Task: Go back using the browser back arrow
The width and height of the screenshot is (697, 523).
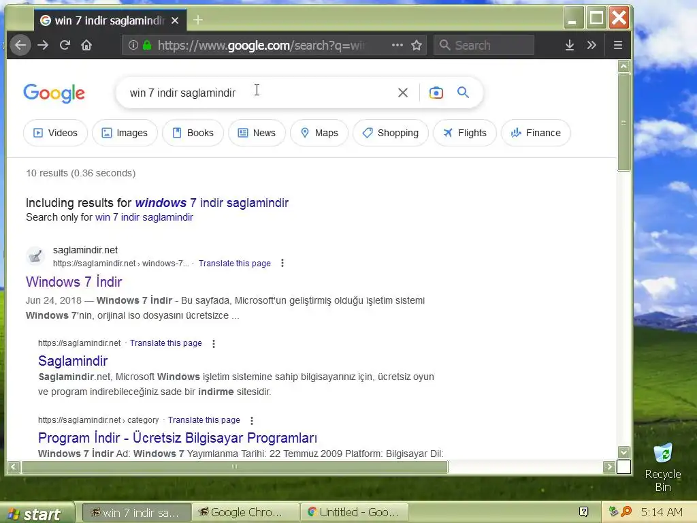Action: (20, 45)
